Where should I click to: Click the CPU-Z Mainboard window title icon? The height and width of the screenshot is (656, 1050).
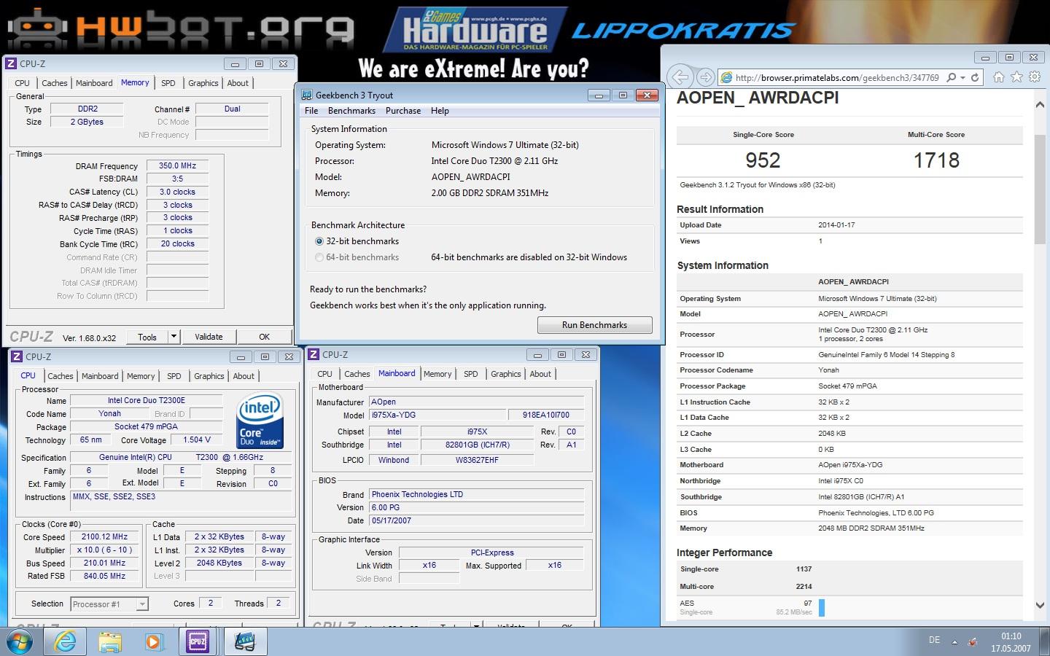[314, 354]
